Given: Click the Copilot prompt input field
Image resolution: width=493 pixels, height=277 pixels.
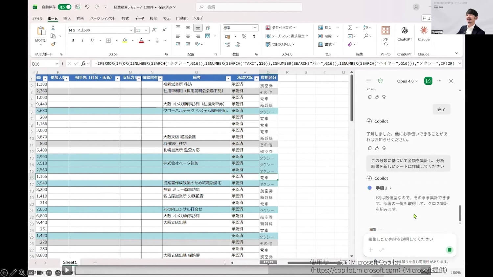Looking at the screenshot, I should [410, 239].
